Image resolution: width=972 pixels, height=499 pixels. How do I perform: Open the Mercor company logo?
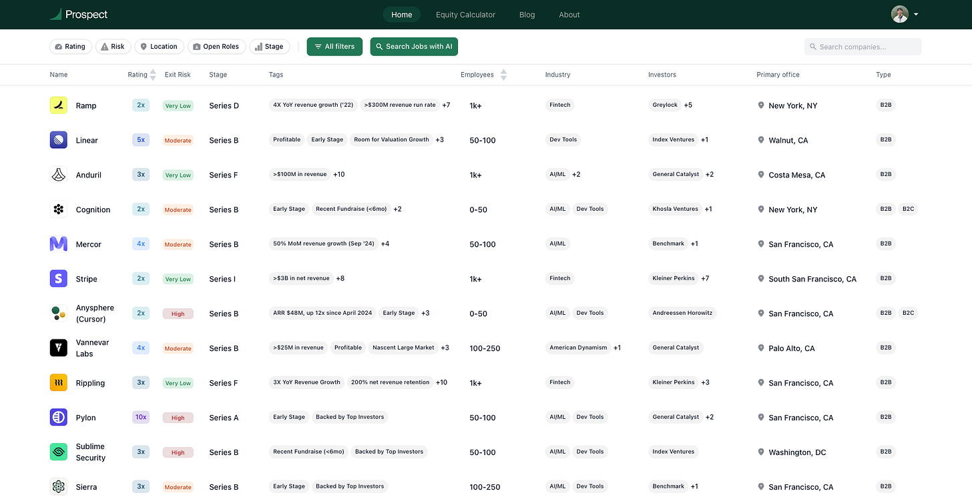pyautogui.click(x=59, y=244)
